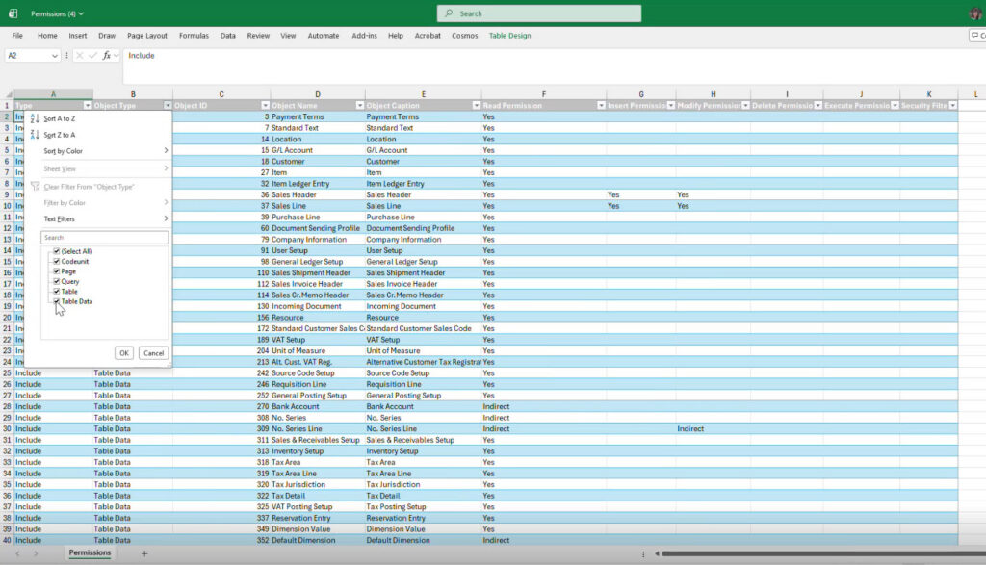The width and height of the screenshot is (986, 565).
Task: Open the Object Type column filter dropdown
Action: pos(168,106)
